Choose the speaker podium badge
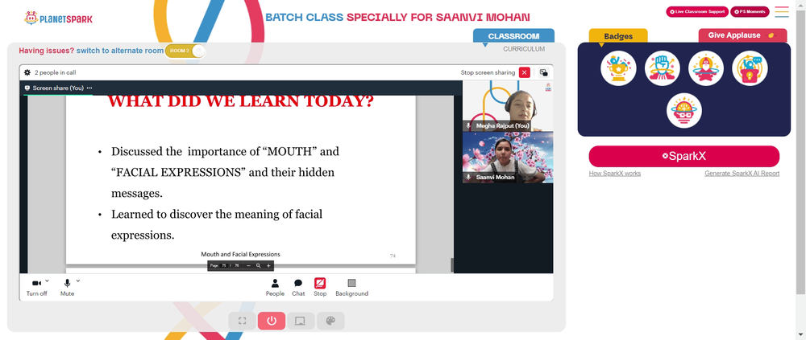 [750, 68]
